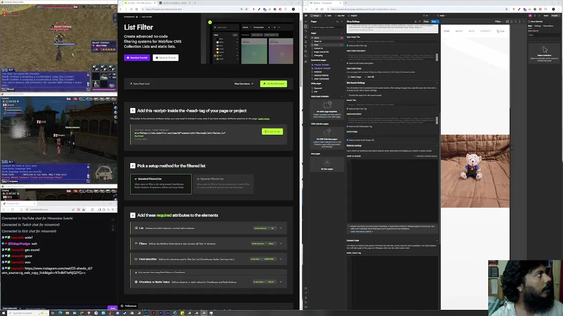563x316 pixels.
Task: Toggle Same as SEO Meta Description checkbox
Action: point(347,63)
